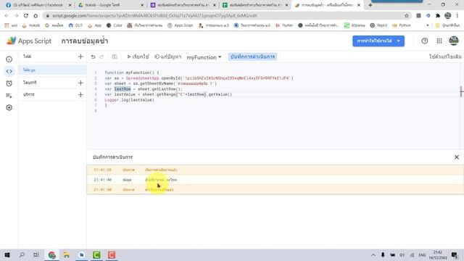Add a new file with plus icon

coord(80,57)
